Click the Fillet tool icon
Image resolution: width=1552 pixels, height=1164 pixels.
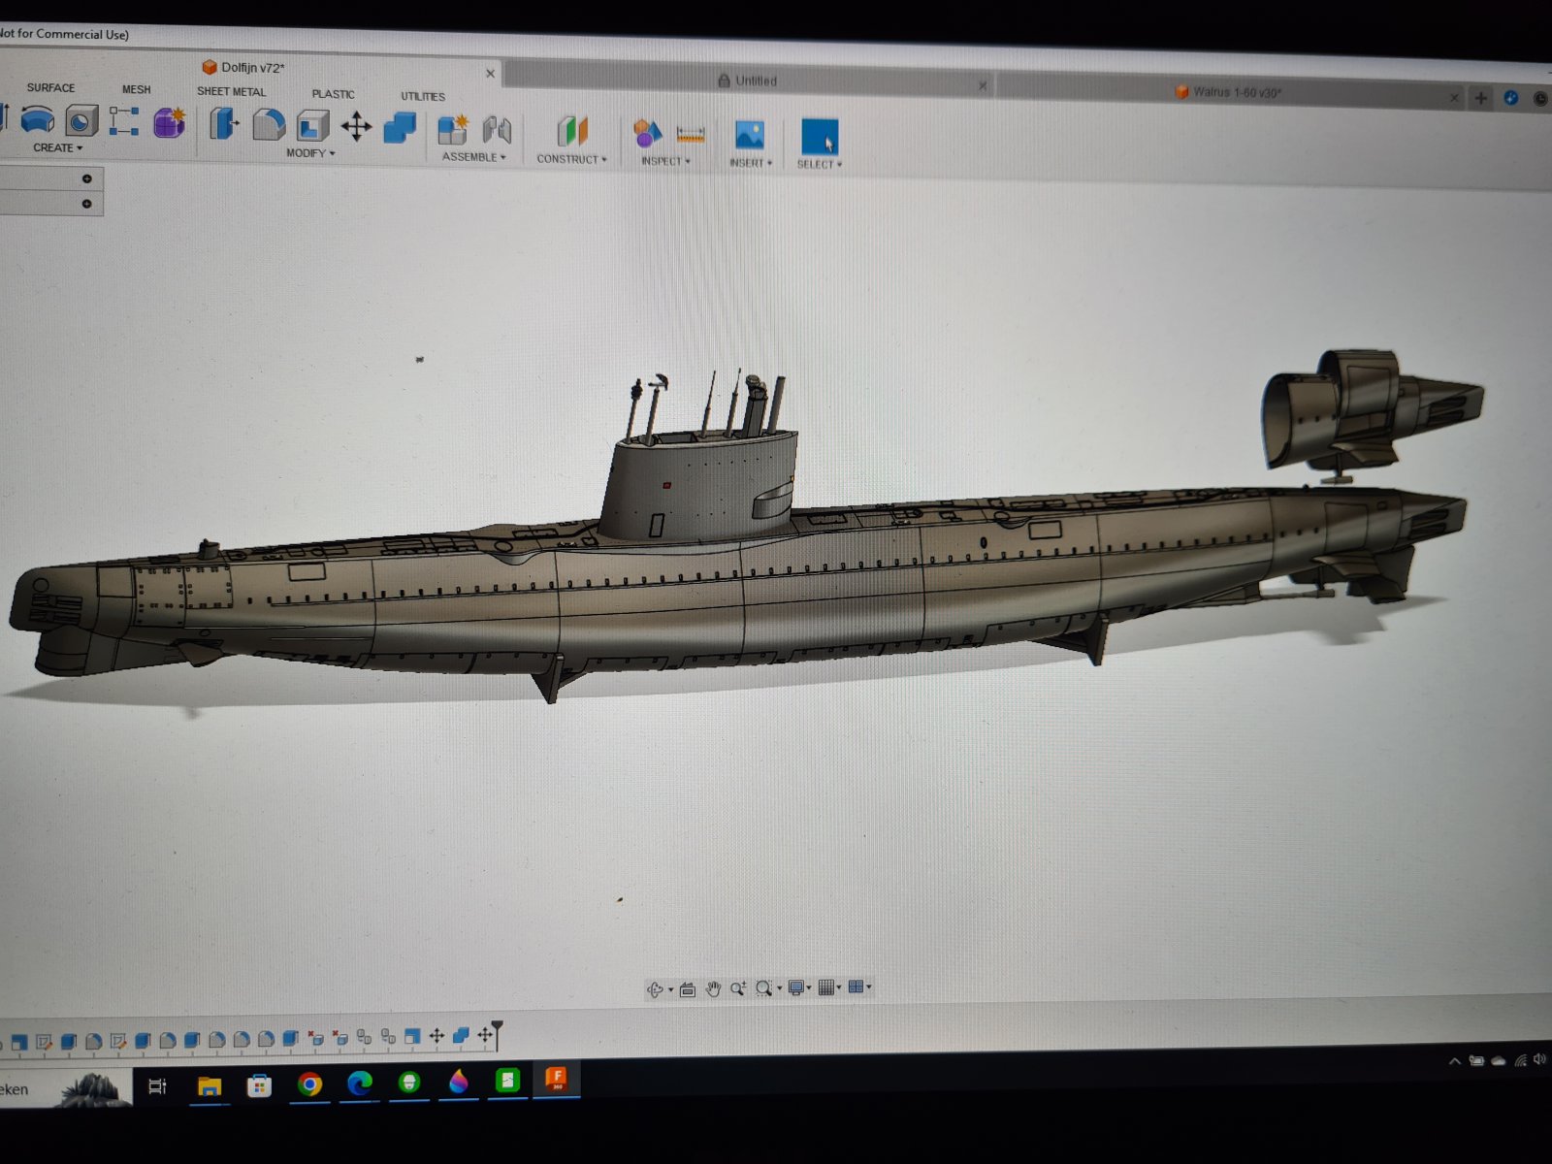click(269, 125)
